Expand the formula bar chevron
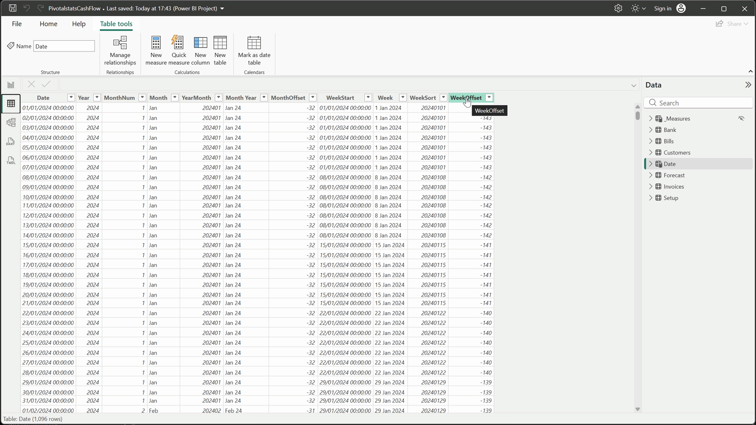 coord(634,85)
